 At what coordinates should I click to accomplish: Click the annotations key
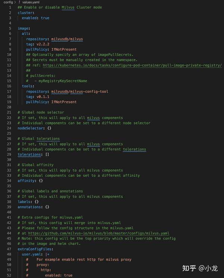click(29, 207)
